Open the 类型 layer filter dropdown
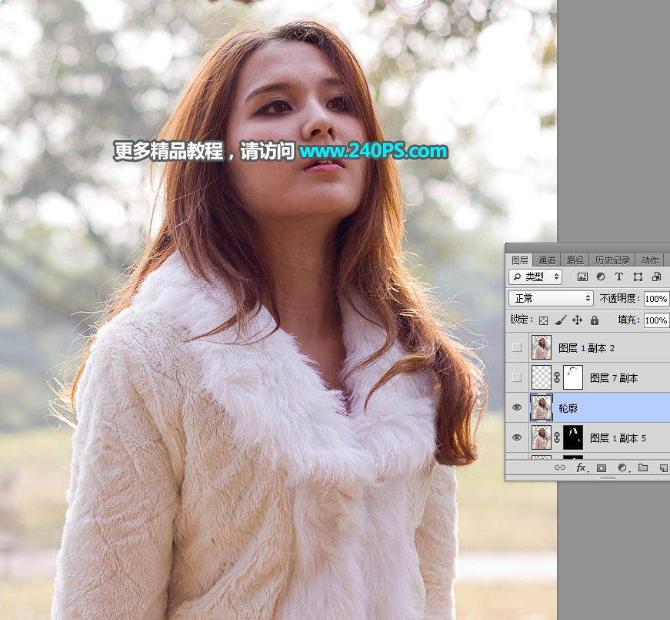The height and width of the screenshot is (620, 670). (535, 276)
